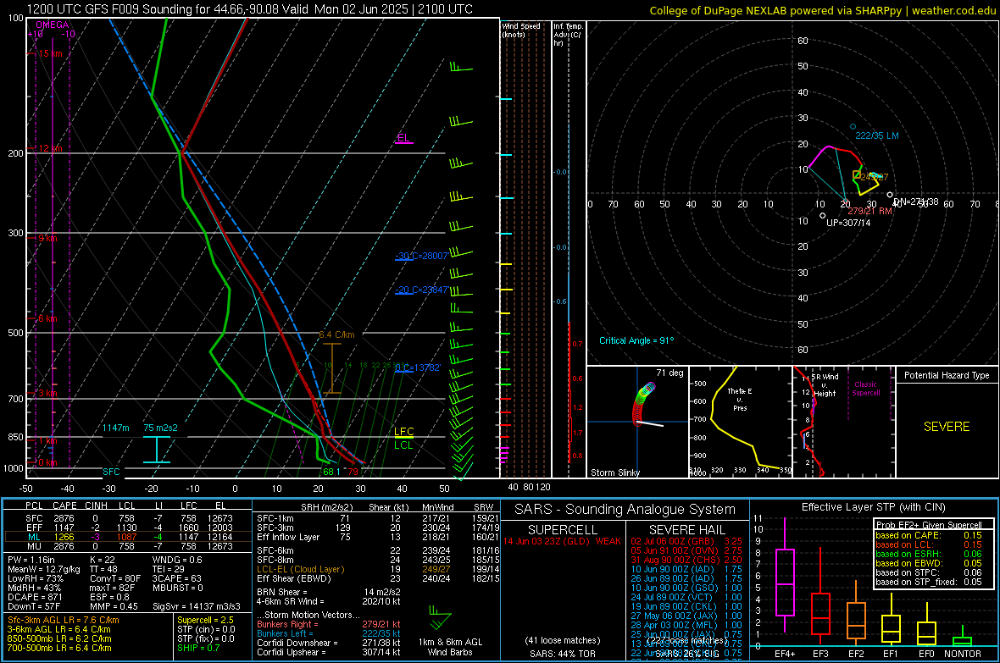The height and width of the screenshot is (663, 1000).
Task: Click the 'SigSvr = 14137 m3/s3' value
Action: (x=197, y=606)
